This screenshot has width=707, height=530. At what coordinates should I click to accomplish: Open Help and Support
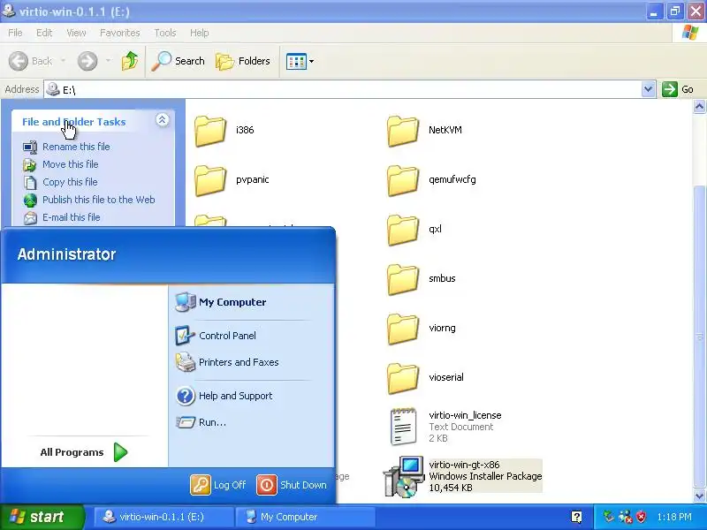click(224, 395)
